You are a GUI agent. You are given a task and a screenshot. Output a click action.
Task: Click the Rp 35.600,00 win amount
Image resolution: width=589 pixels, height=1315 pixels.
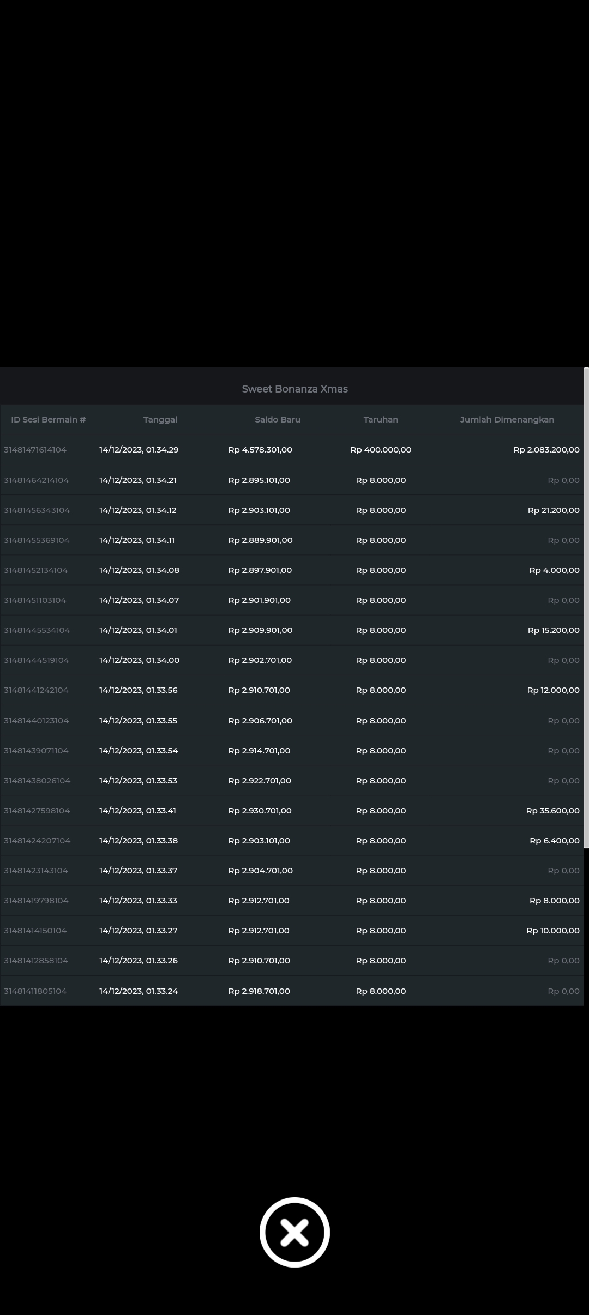pos(552,811)
